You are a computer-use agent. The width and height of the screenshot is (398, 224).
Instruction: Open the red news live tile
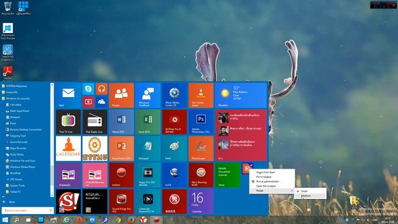pyautogui.click(x=241, y=135)
